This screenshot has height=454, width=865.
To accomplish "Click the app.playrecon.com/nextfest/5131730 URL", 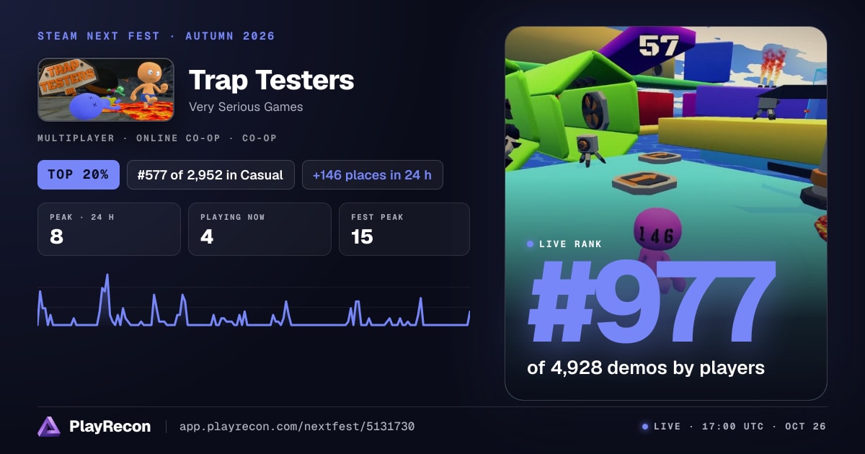I will (297, 427).
